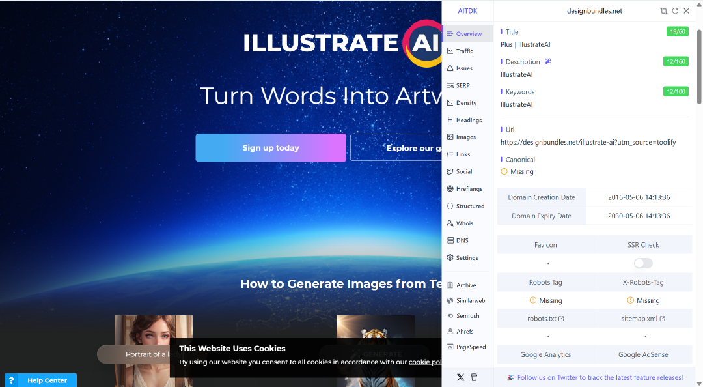This screenshot has height=387, width=703.
Task: Click the trash can icon at panel bottom
Action: point(474,377)
